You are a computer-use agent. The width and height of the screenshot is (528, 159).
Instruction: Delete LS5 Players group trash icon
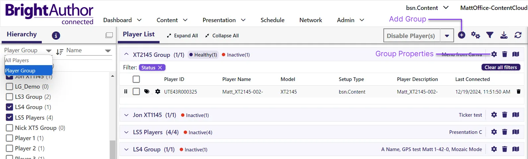(x=505, y=132)
